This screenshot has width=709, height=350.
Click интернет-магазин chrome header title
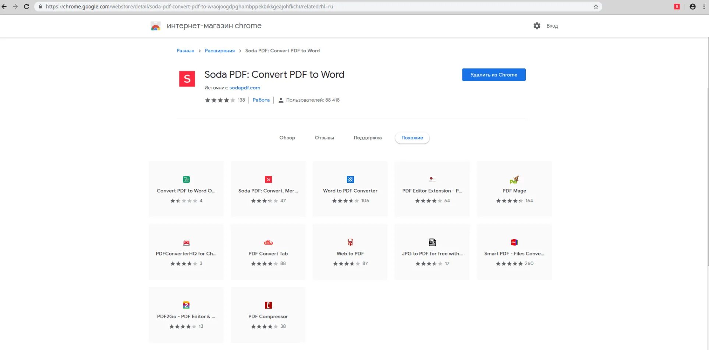(x=214, y=26)
